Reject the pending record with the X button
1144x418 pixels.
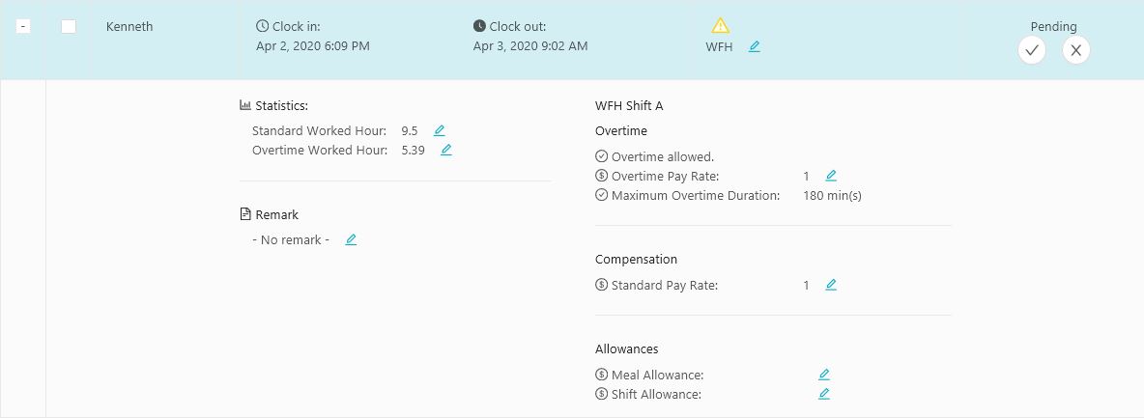tap(1075, 50)
